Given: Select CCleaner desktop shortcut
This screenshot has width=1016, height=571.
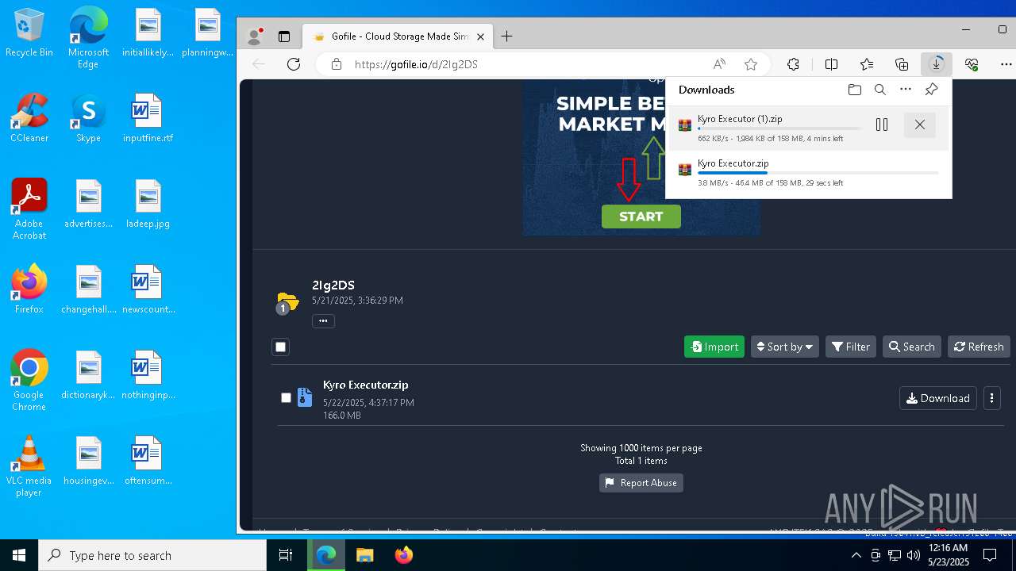Looking at the screenshot, I should 29,119.
